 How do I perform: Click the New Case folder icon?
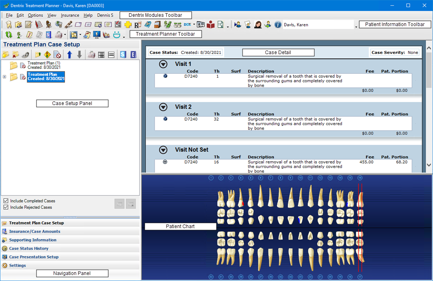tap(6, 55)
